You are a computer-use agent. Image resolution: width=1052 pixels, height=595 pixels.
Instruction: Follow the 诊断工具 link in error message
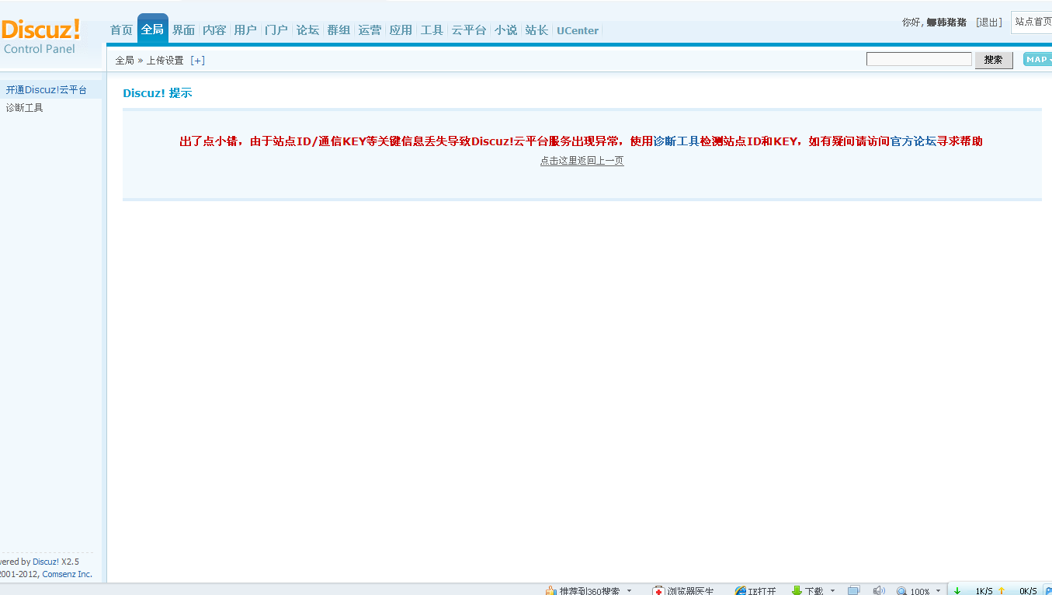[676, 141]
